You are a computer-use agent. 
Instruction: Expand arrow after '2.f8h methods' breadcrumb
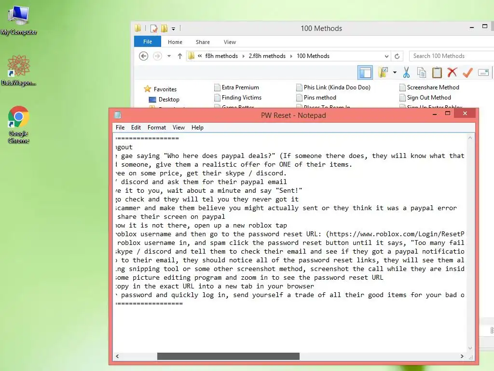(291, 56)
